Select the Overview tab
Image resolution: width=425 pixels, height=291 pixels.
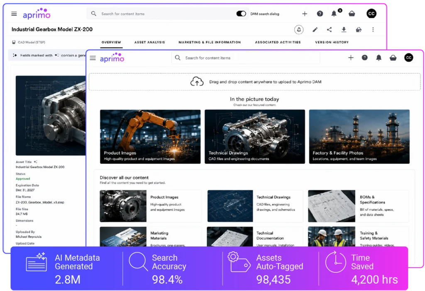(x=111, y=42)
